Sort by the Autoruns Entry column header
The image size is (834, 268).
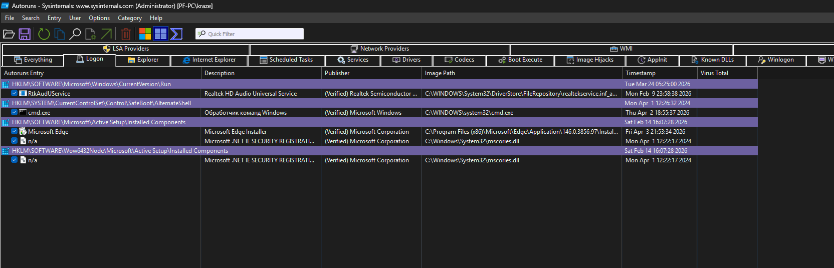[x=100, y=73]
